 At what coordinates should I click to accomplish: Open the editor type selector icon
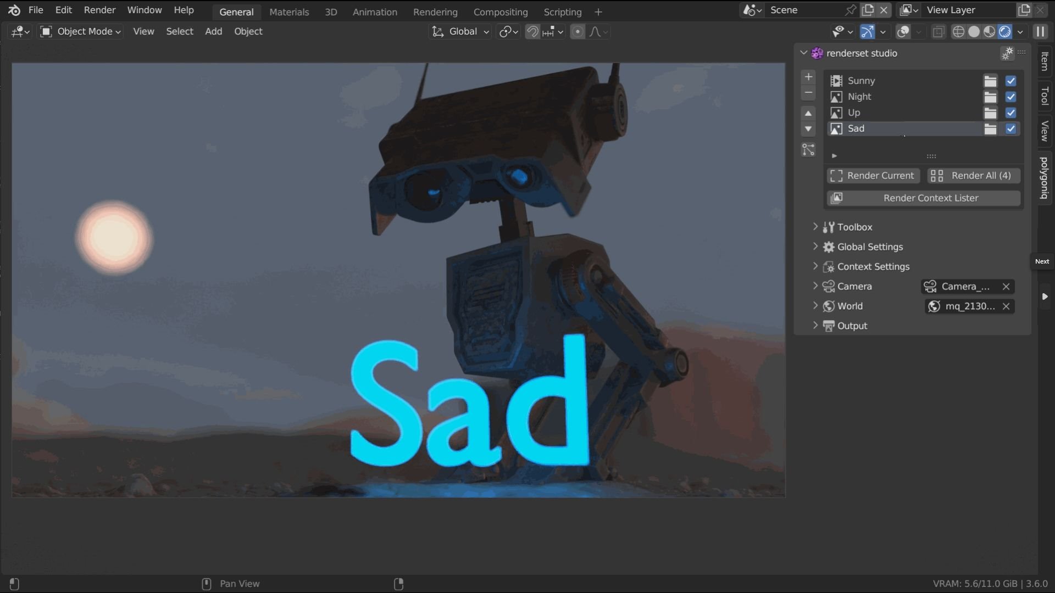[x=20, y=31]
